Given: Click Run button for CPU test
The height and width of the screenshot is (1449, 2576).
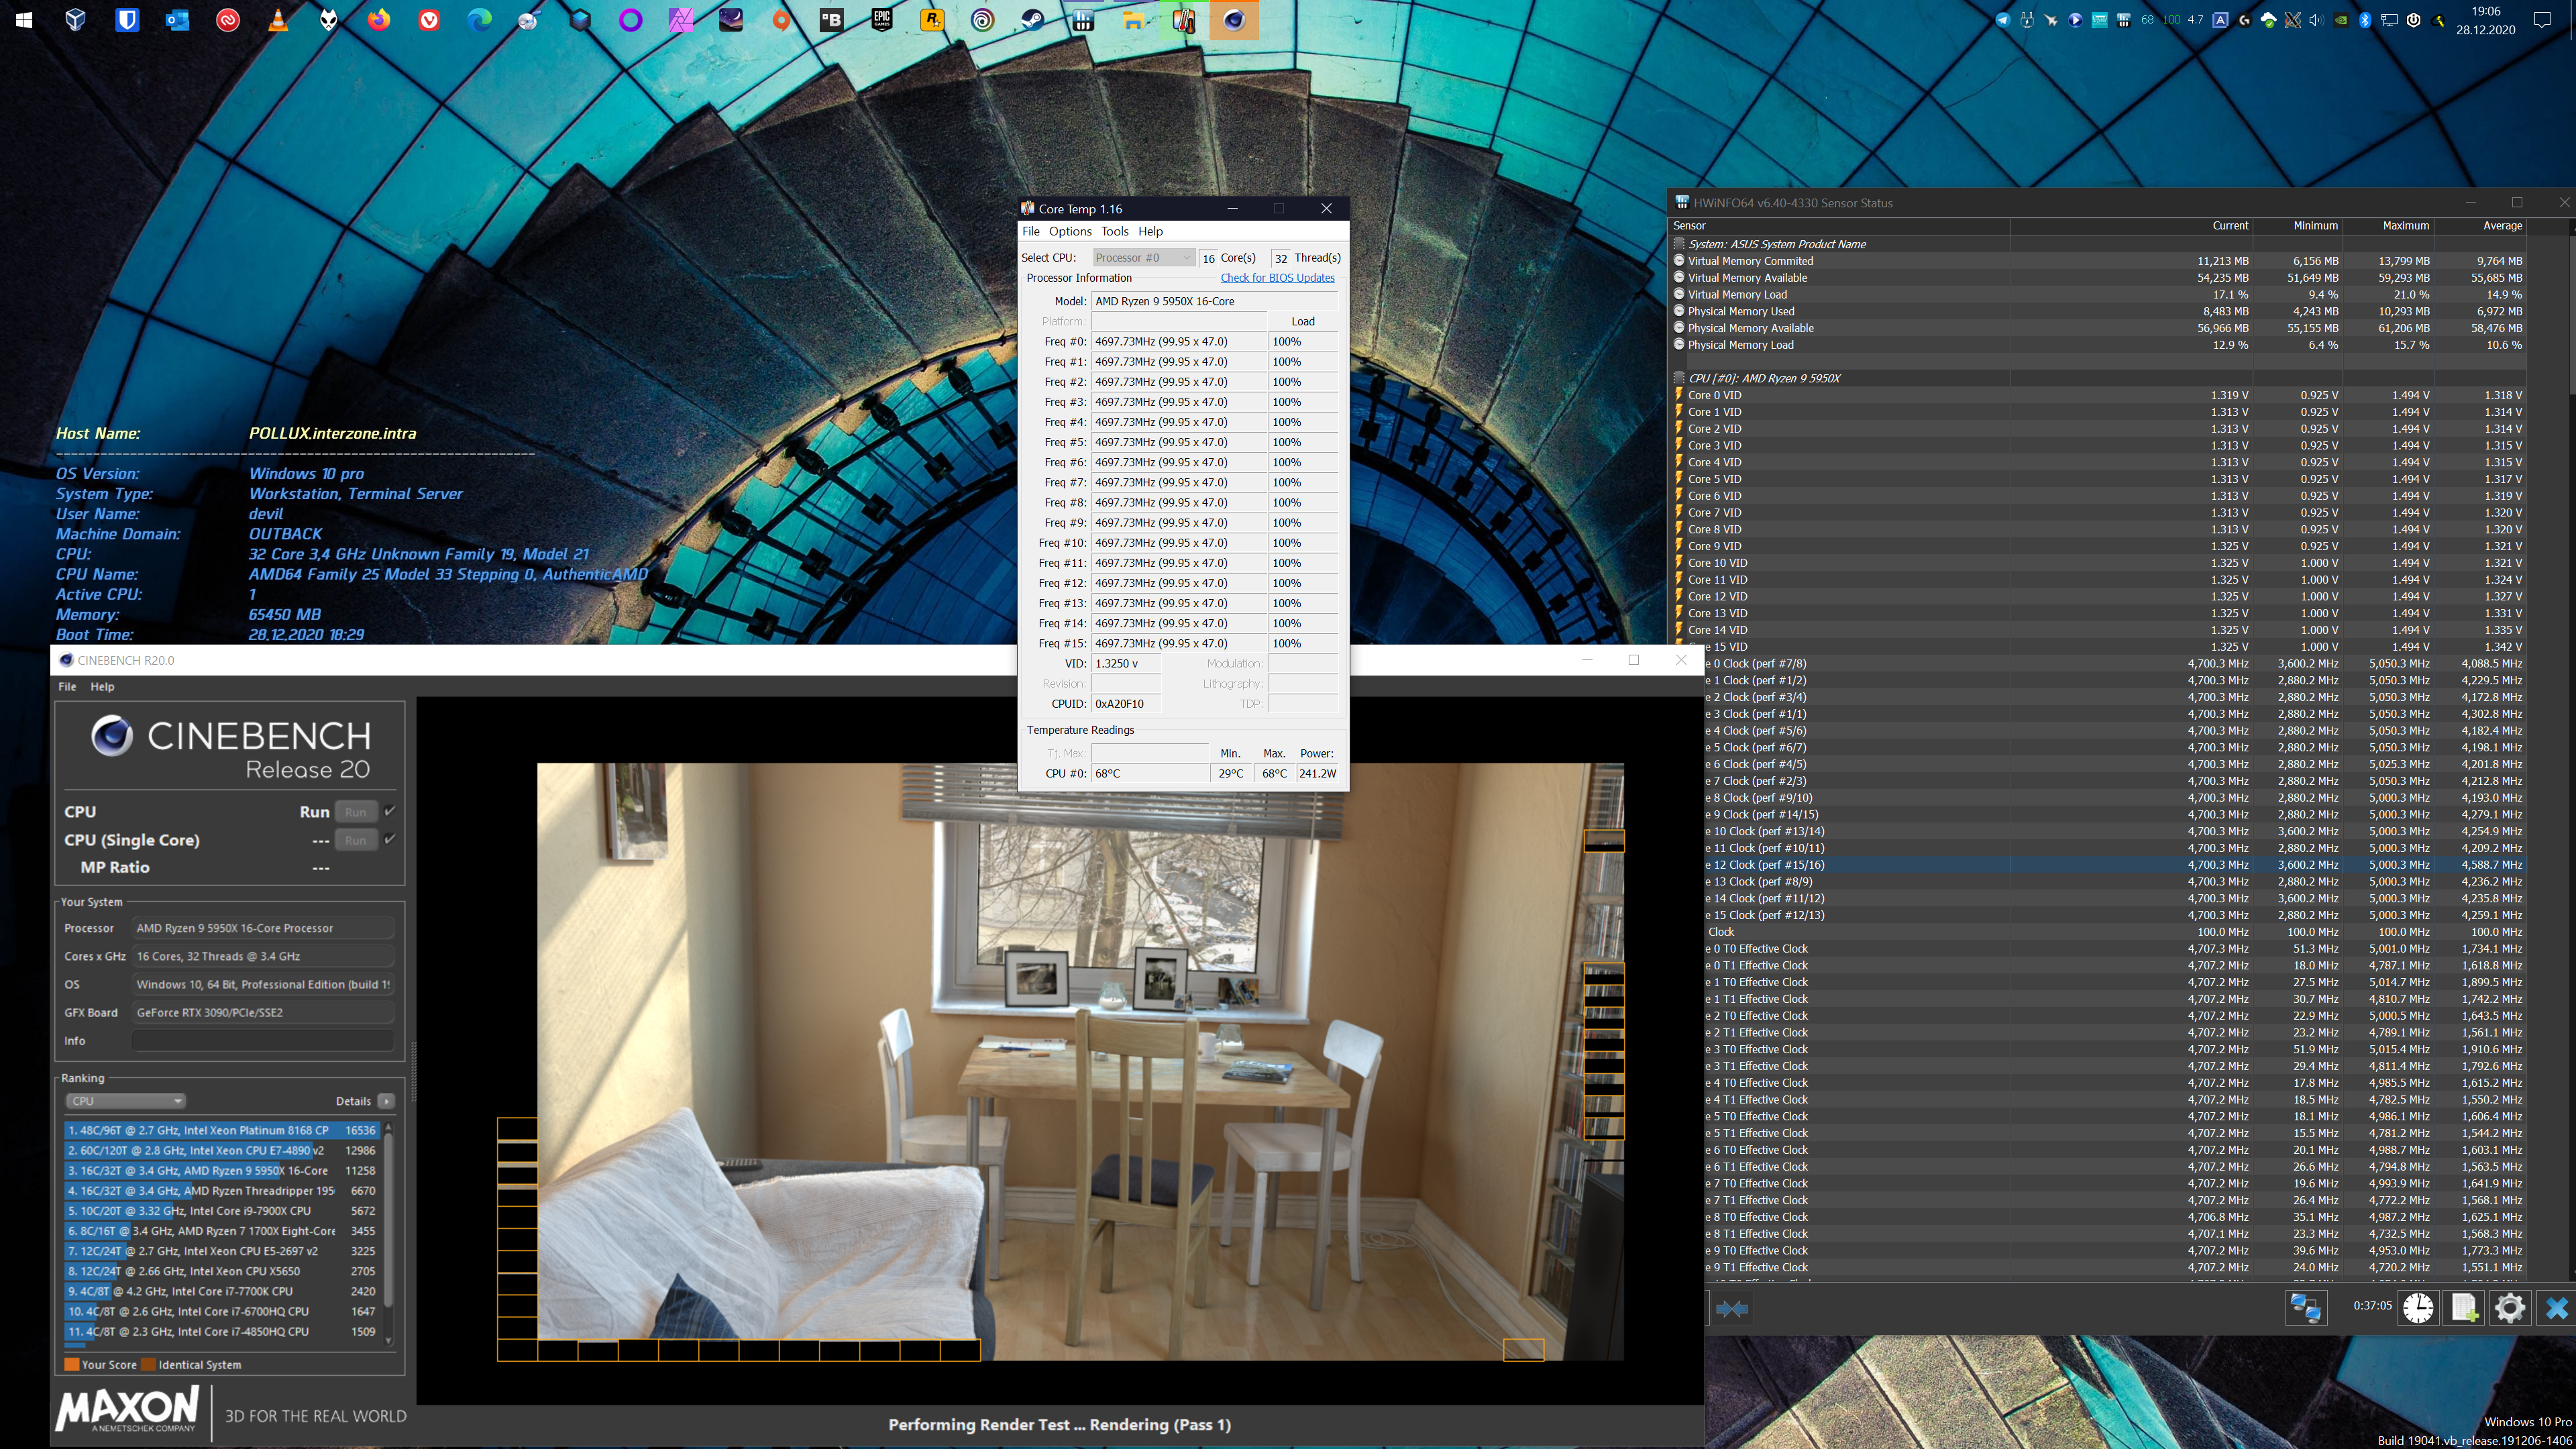Looking at the screenshot, I should (355, 812).
